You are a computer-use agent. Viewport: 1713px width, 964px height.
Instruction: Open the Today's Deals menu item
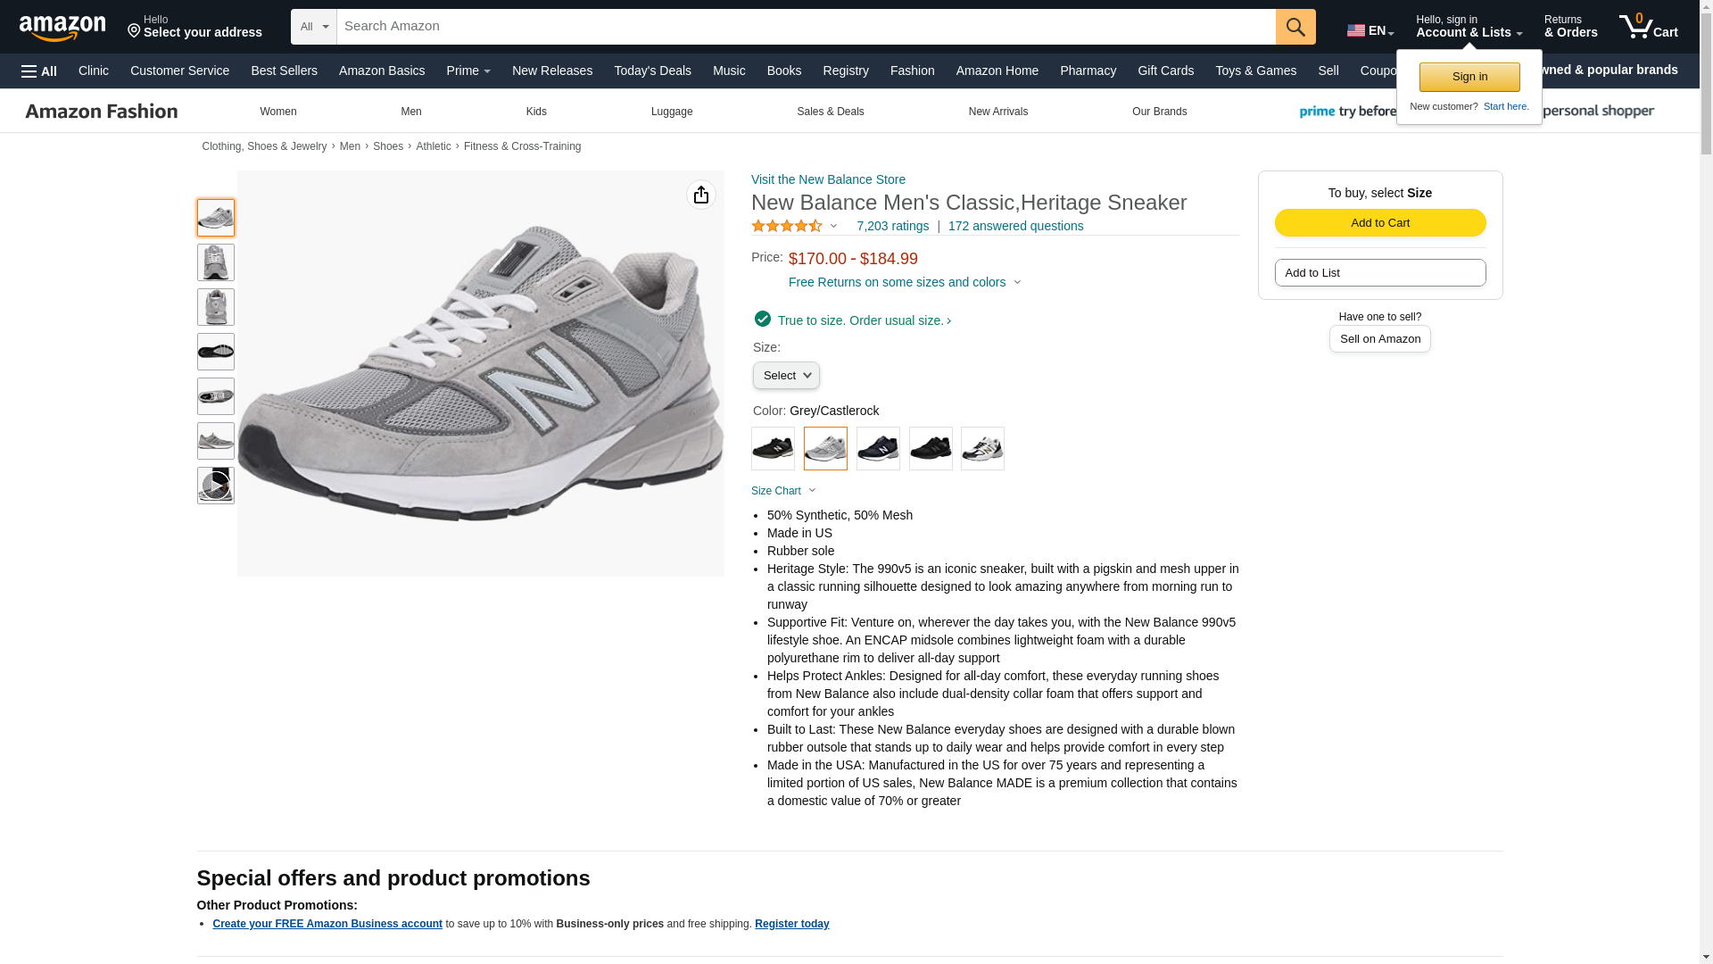652,71
